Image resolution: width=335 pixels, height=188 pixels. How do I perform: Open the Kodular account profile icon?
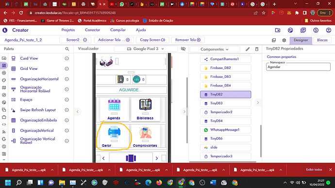[x=329, y=30]
